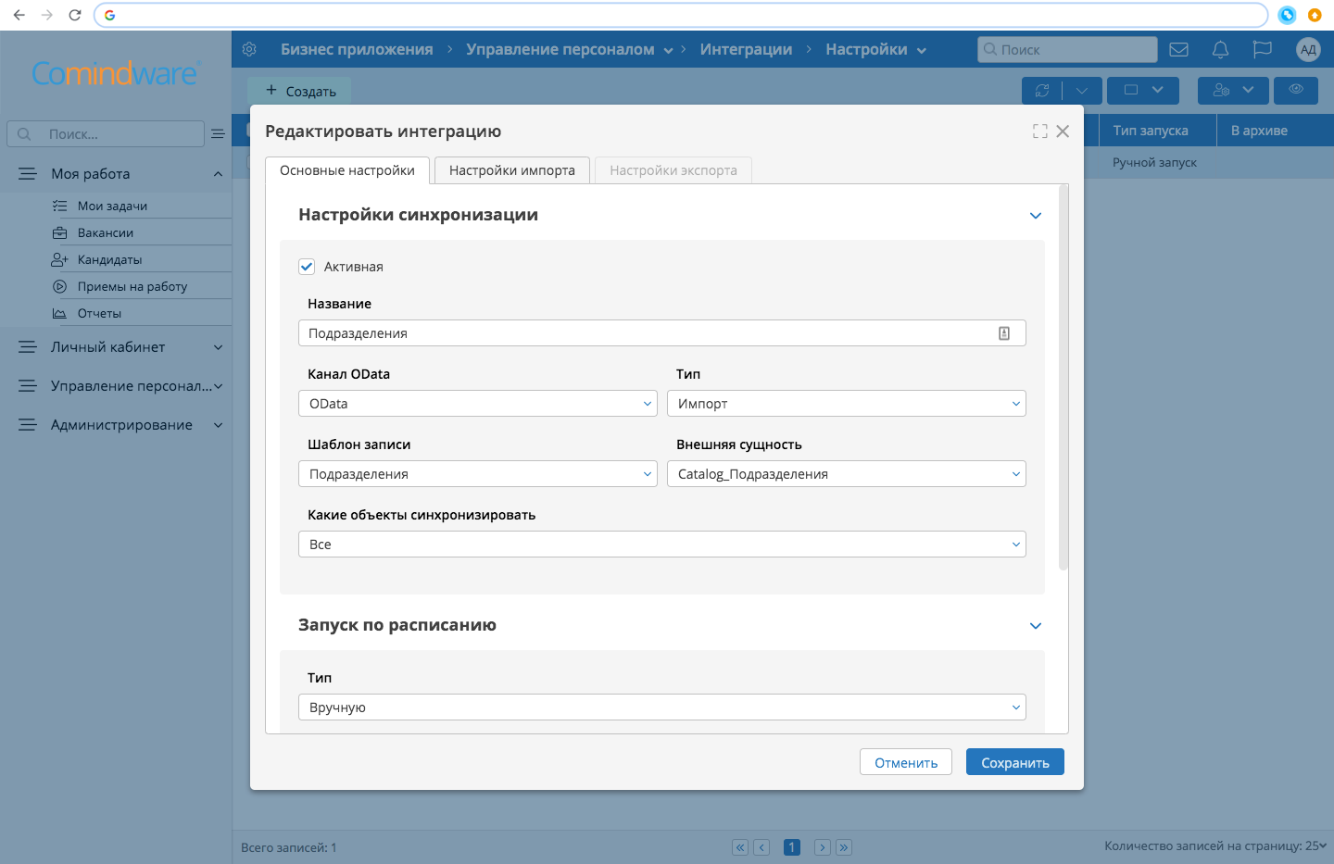Switch to Настройки экспорта tab
Viewport: 1334px width, 864px height.
click(673, 170)
